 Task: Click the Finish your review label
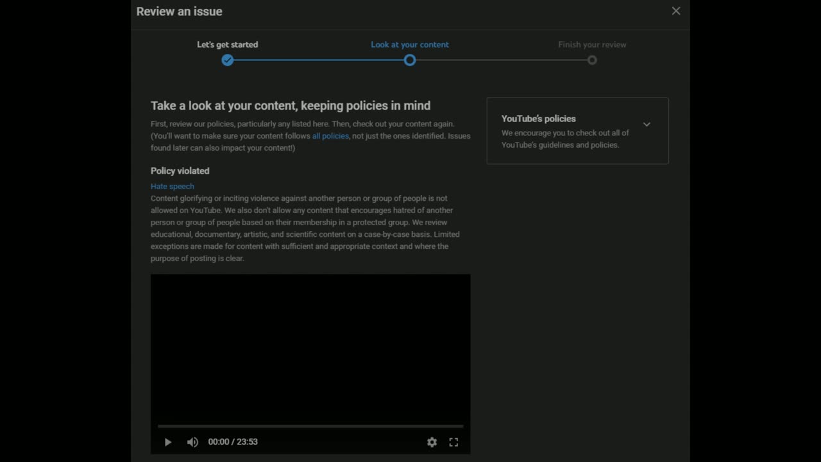click(x=592, y=45)
